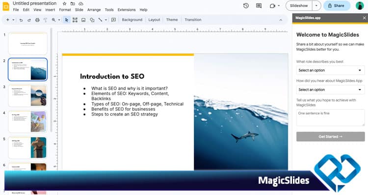
Task: Click the Background button
Action: click(132, 20)
